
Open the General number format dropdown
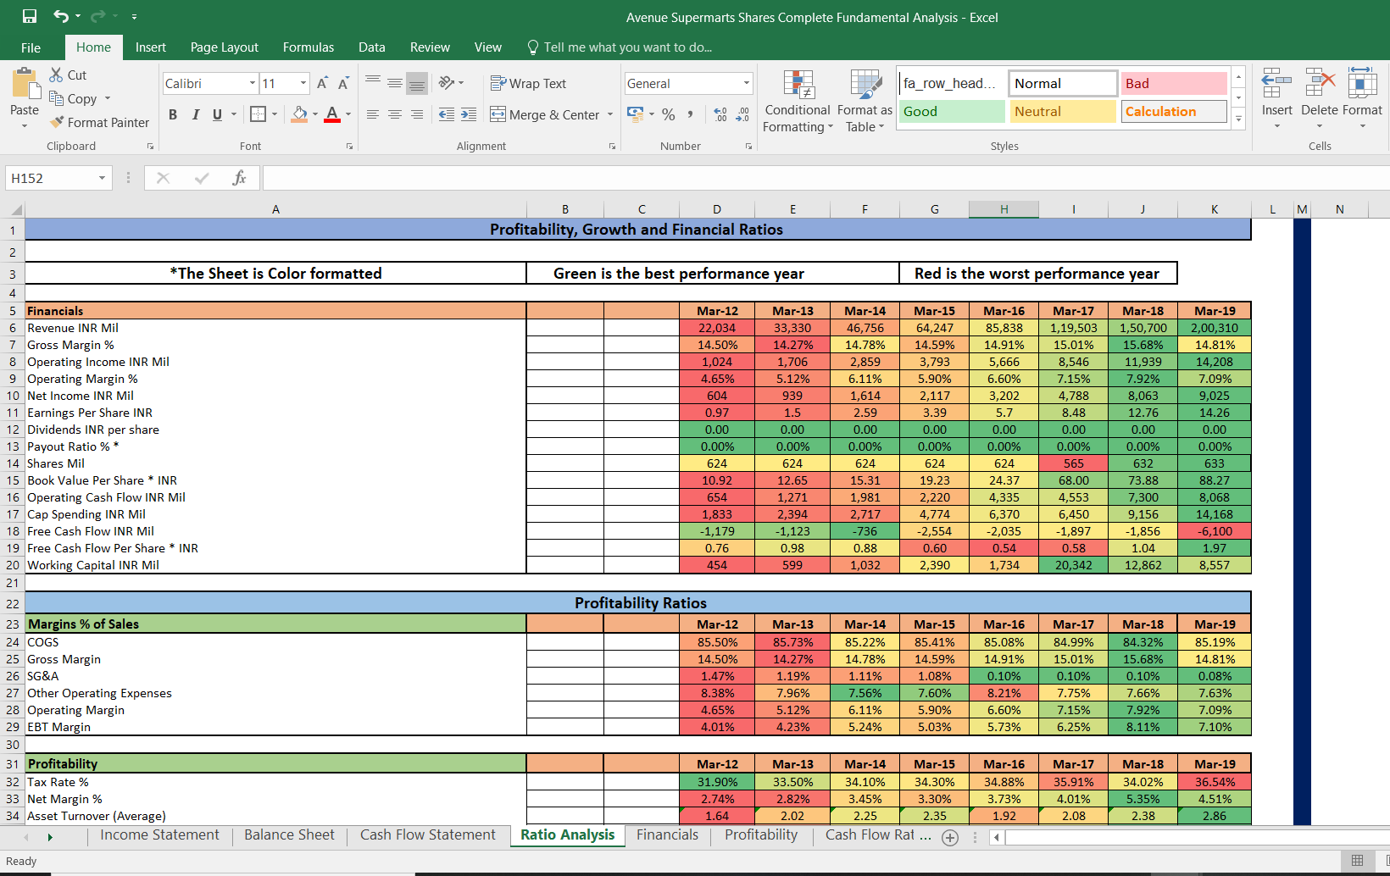[747, 83]
